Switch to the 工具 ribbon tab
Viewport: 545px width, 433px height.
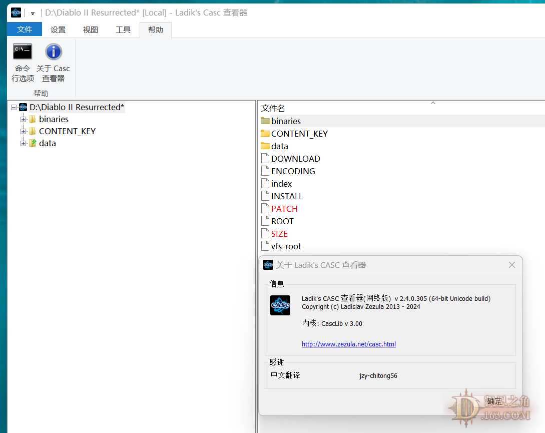click(123, 30)
